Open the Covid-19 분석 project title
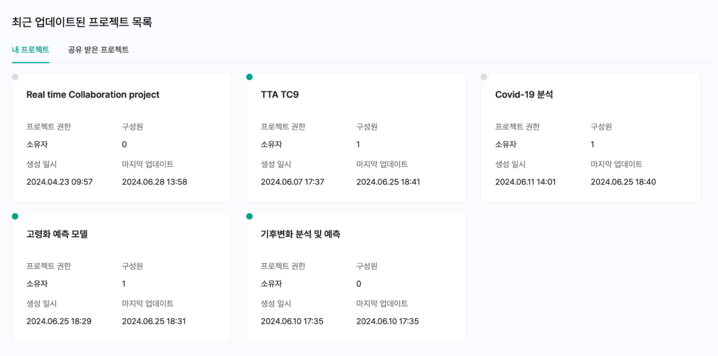The image size is (718, 356). pos(524,95)
